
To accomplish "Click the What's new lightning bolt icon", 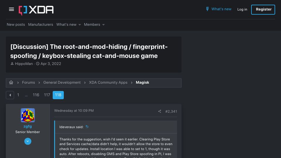I will pos(207,9).
